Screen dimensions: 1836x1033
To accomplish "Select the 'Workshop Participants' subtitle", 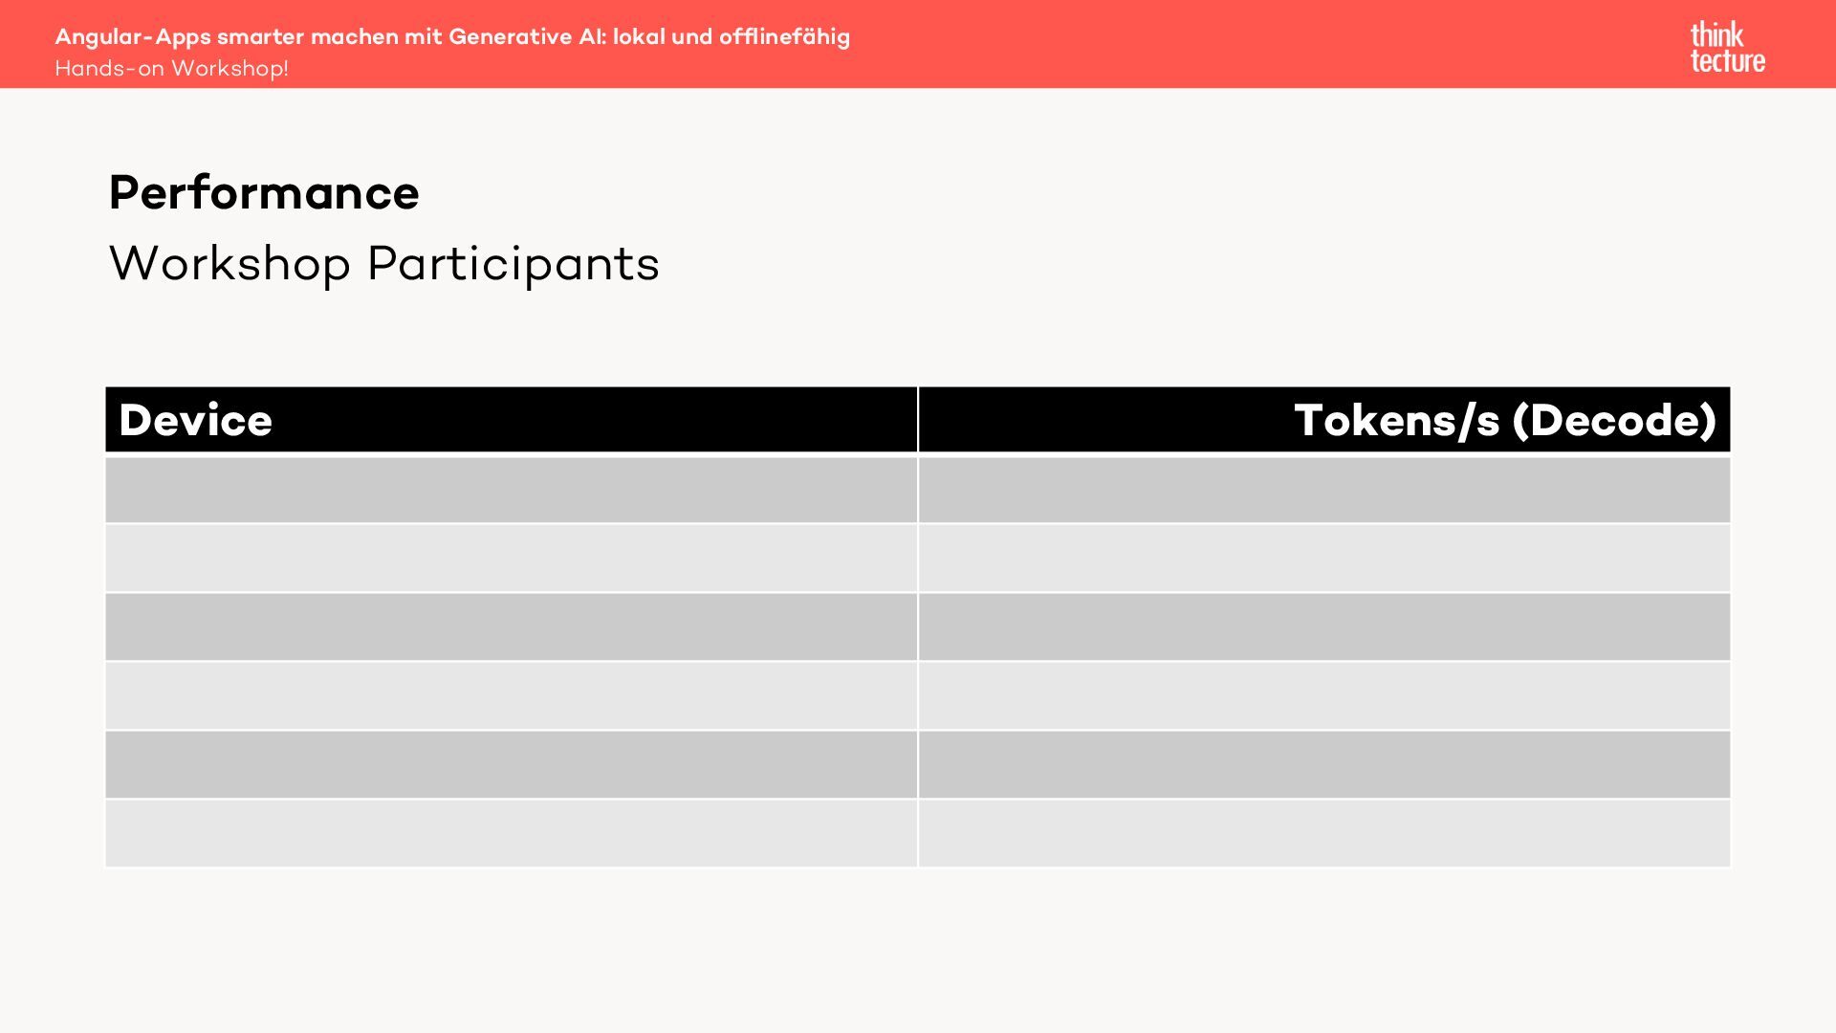I will click(383, 263).
